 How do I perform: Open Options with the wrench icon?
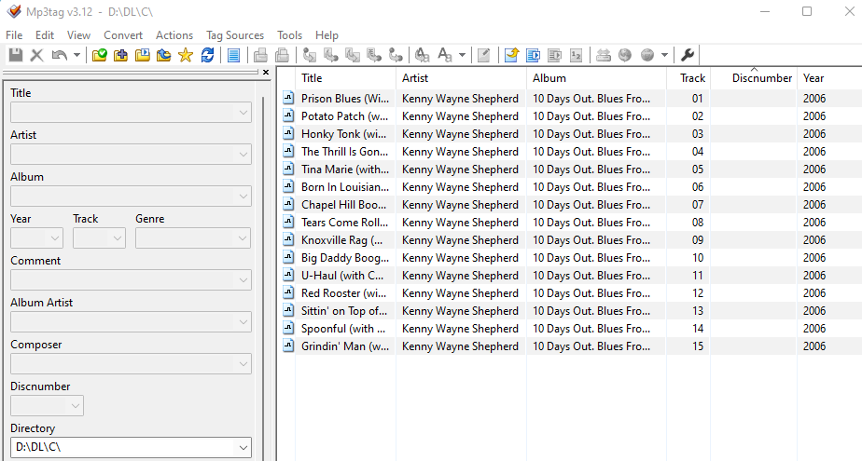(688, 55)
